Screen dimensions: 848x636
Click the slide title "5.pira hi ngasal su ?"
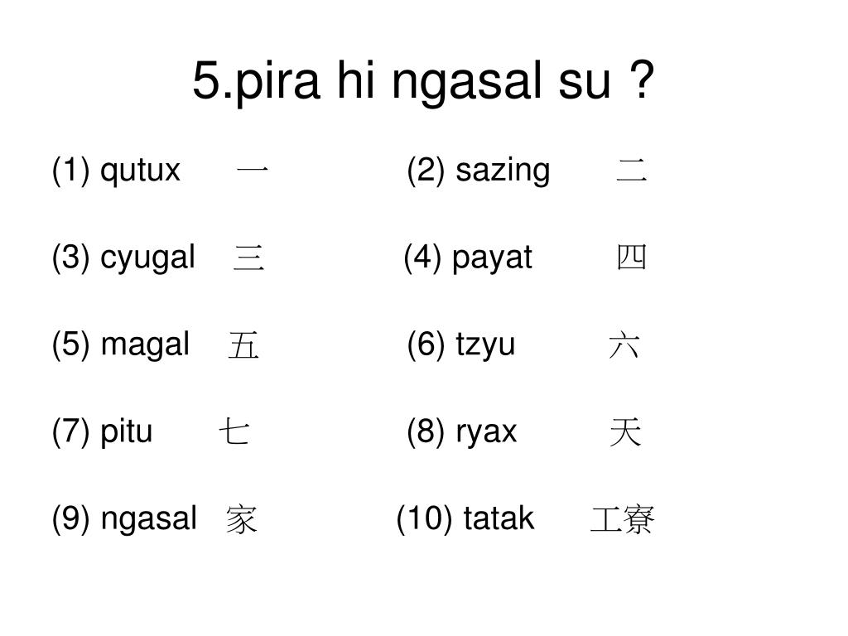coord(423,82)
